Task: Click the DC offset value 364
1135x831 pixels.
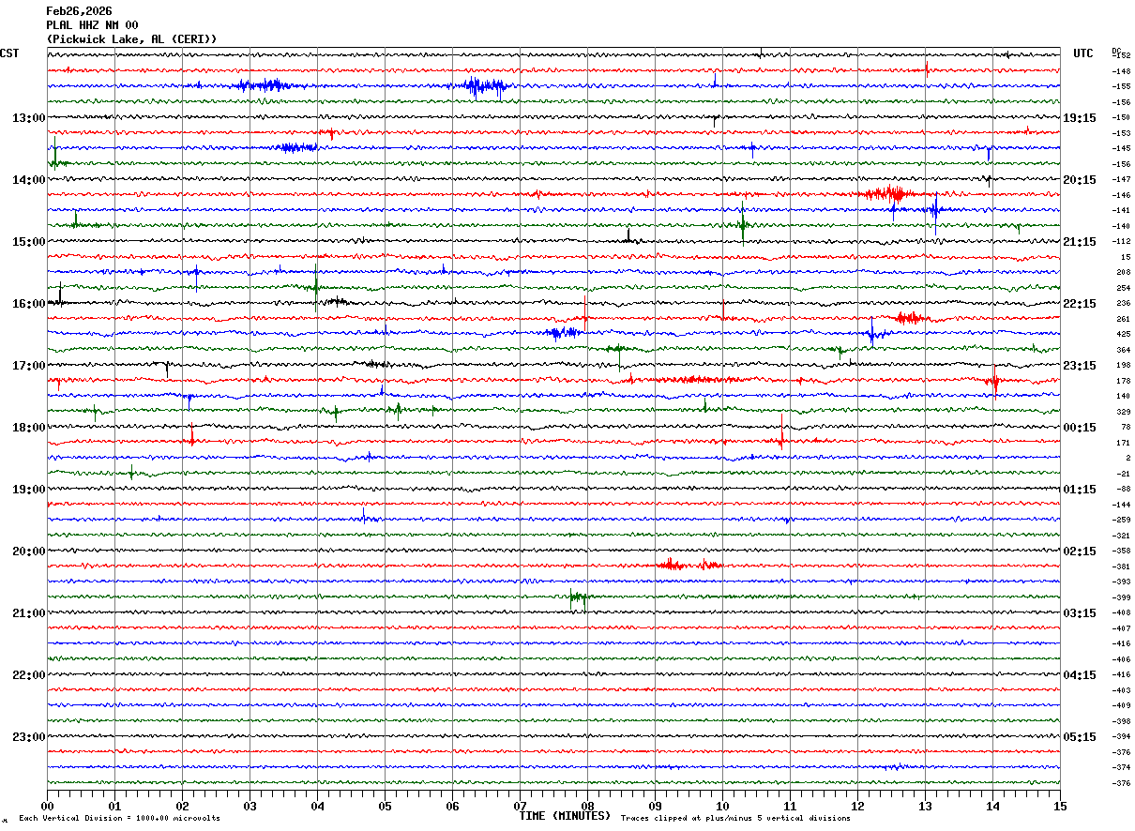Action: pyautogui.click(x=1123, y=350)
